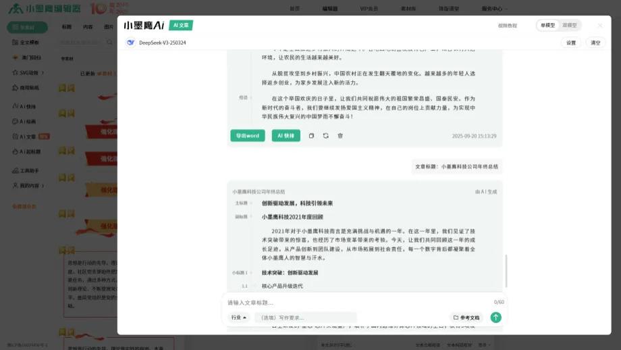621x350 pixels.
Task: Open the 行业 industry dropdown
Action: 239,318
